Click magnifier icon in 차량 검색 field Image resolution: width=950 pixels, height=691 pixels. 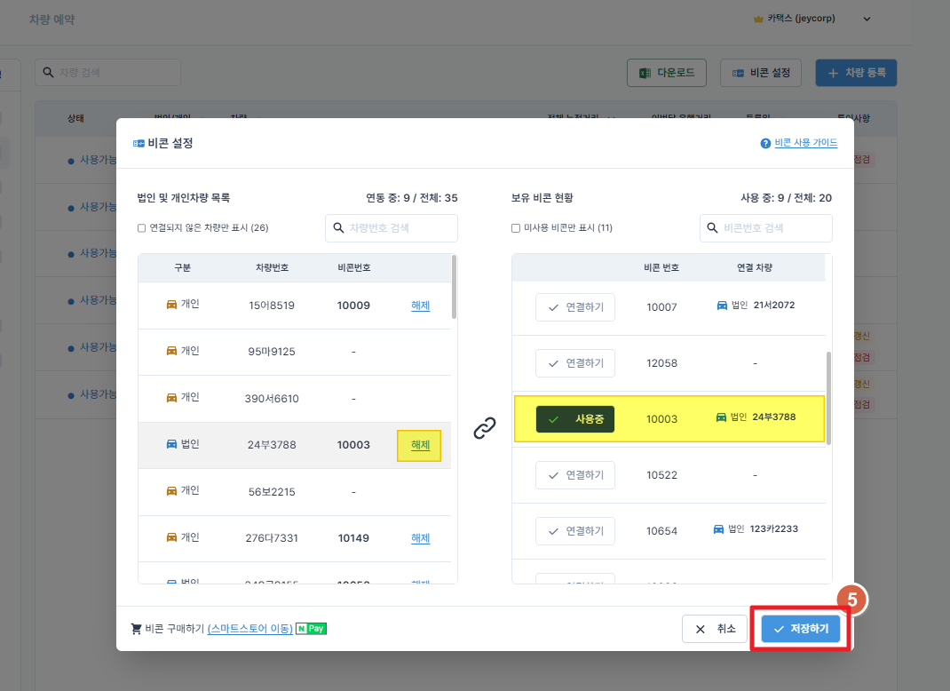pyautogui.click(x=49, y=73)
